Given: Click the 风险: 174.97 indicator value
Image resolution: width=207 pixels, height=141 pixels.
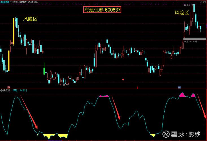Looking at the screenshot, I should 20,91.
